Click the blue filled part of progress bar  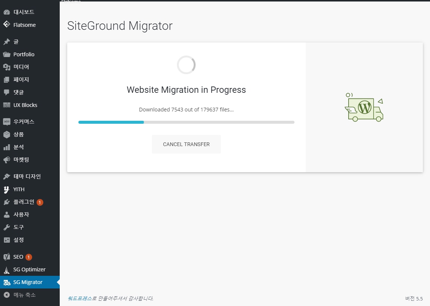point(111,122)
